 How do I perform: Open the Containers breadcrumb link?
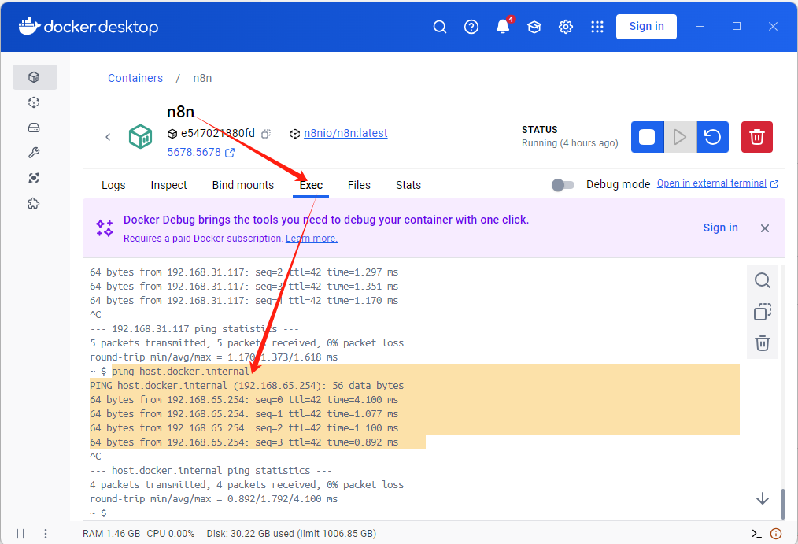coord(135,78)
